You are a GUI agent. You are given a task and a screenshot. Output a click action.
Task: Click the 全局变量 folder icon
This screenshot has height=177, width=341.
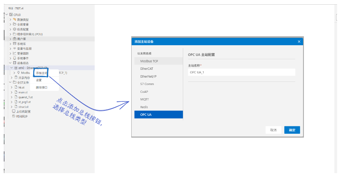coord(14,24)
